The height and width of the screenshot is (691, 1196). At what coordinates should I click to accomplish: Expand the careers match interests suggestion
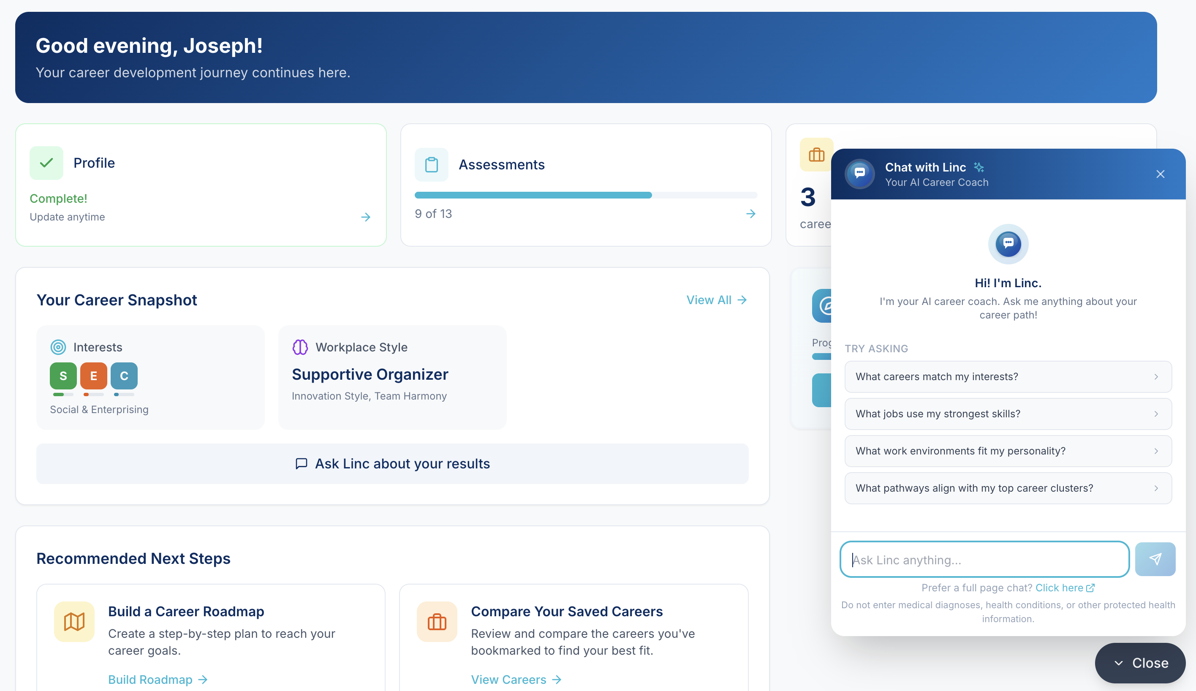point(1156,376)
